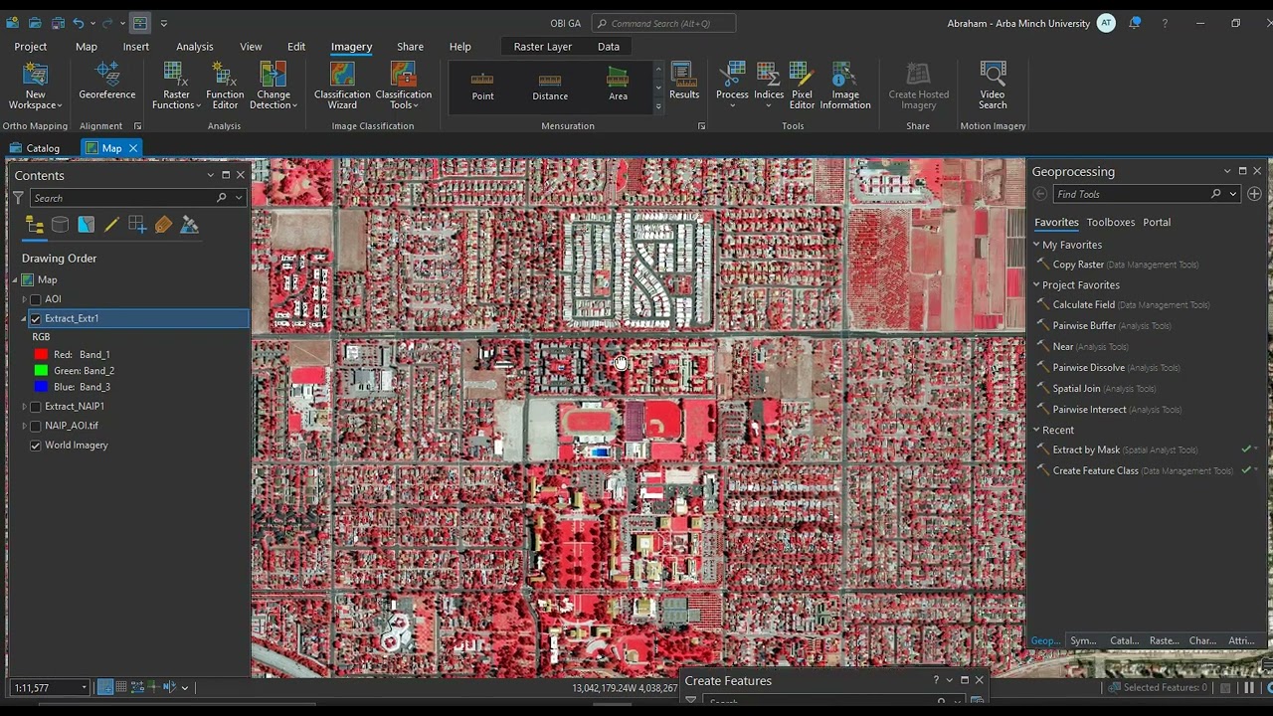Click the notifications bell icon
Viewport: 1273px width, 716px height.
pos(1135,23)
